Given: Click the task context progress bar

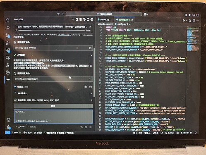Looking at the screenshot, I should 52,30.
